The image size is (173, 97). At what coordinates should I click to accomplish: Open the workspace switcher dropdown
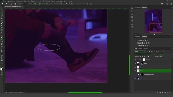tap(168, 4)
